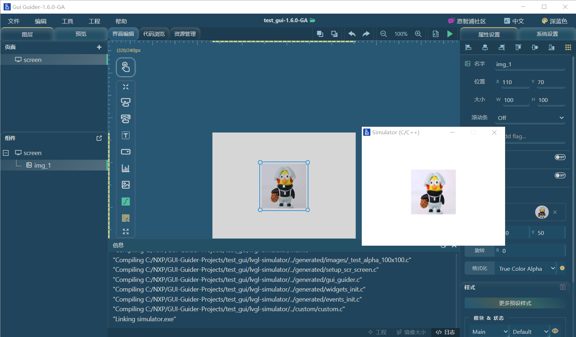Viewport: 576px width, 337px height.
Task: Select the image button widget tool
Action: point(126,119)
